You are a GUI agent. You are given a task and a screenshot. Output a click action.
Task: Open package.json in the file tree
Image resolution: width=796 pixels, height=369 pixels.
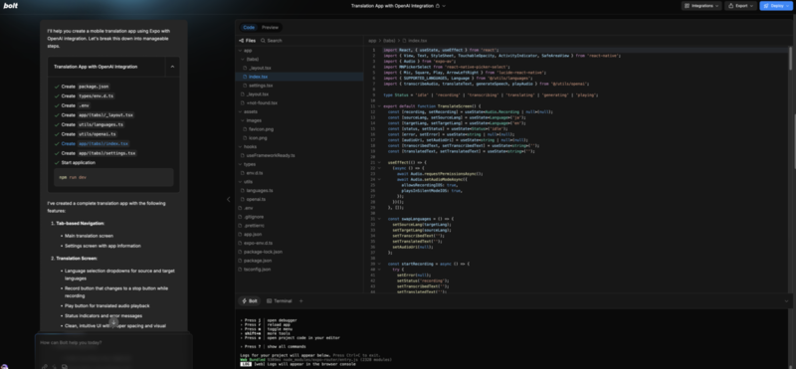click(x=299, y=261)
